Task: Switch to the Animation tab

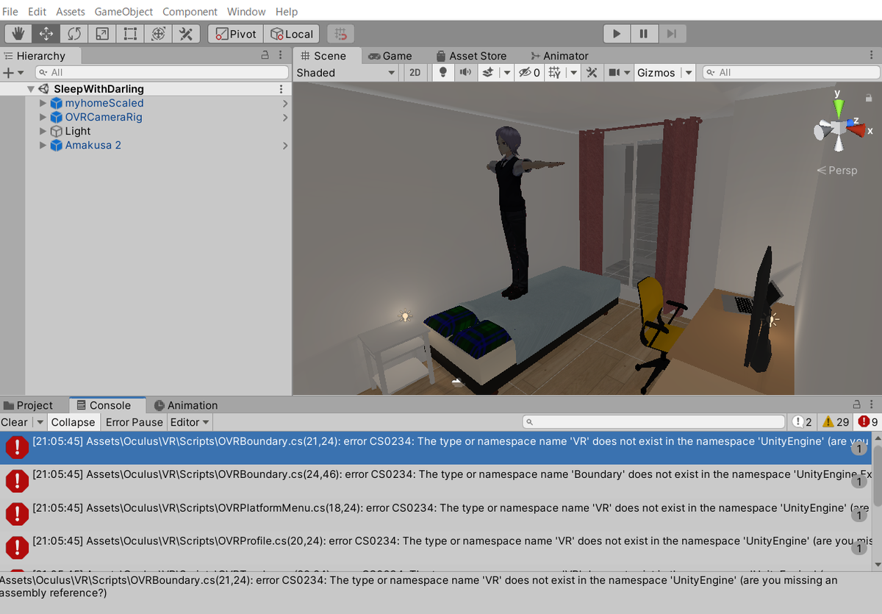Action: click(186, 405)
